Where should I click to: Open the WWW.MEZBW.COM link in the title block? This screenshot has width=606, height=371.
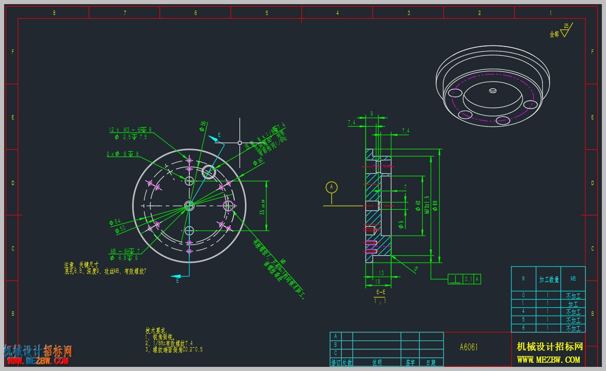point(548,360)
